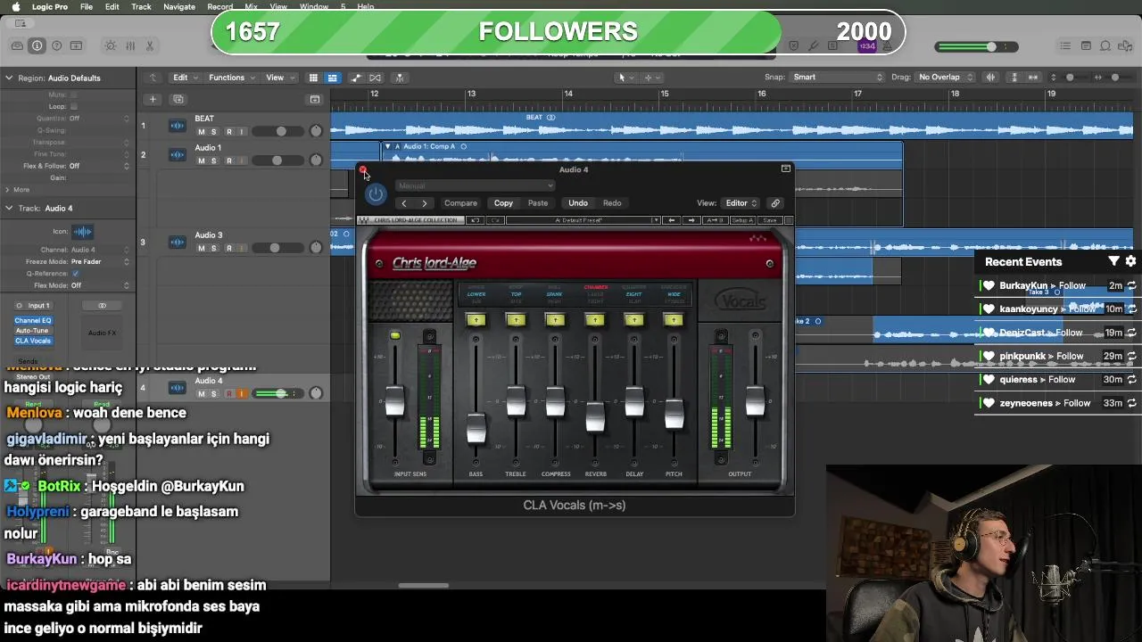Viewport: 1142px width, 642px height.
Task: Open the plugin View Editor dropdown
Action: click(740, 203)
